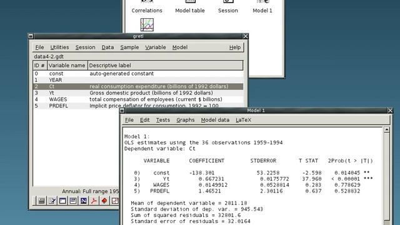The height and width of the screenshot is (225, 400).
Task: Open the Sample menu
Action: (129, 47)
